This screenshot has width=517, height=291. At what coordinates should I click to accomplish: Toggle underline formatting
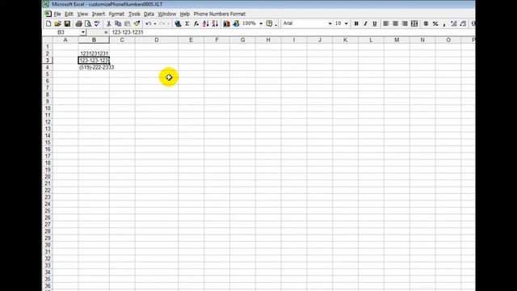(x=375, y=23)
